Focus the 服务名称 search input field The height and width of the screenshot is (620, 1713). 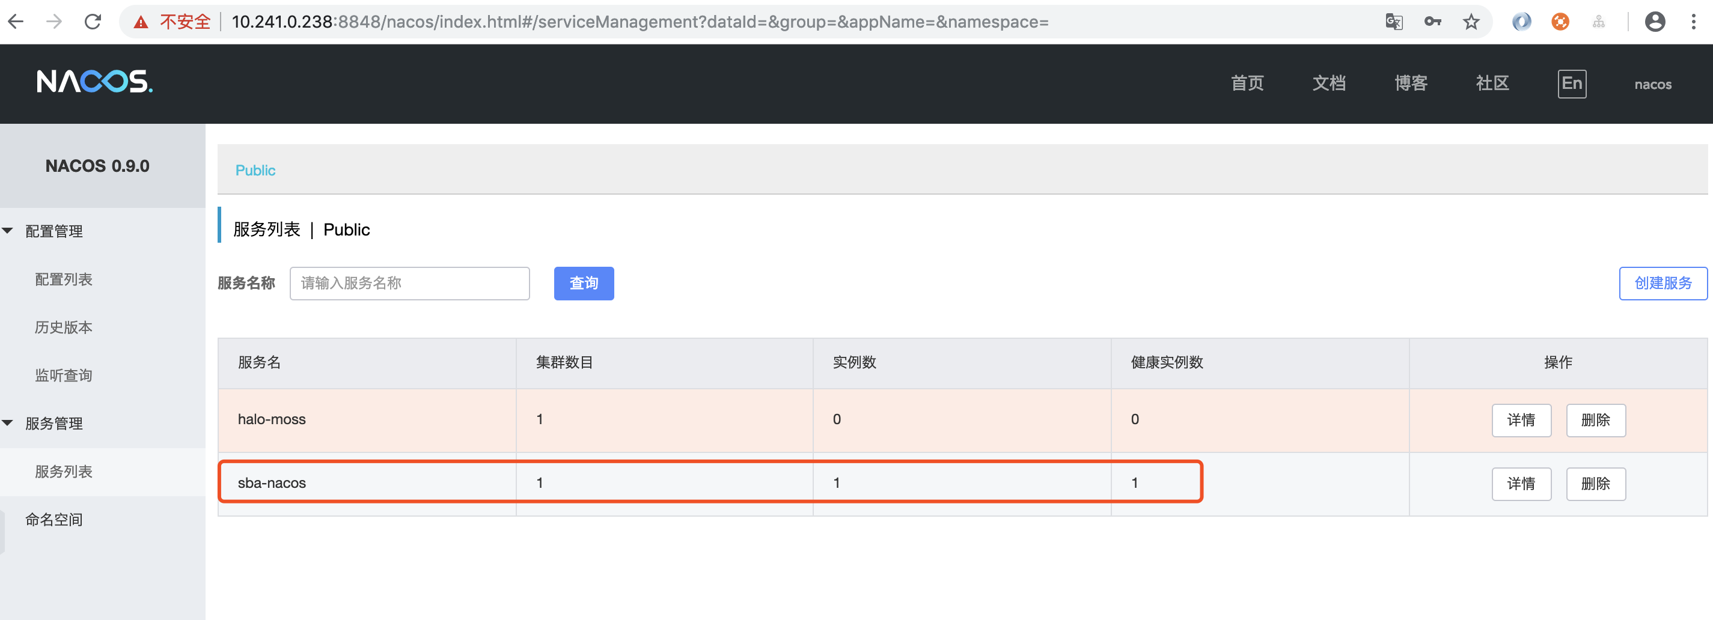tap(410, 283)
